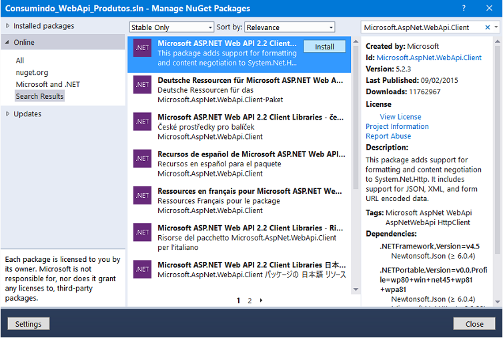Select the Microsoft and .NET source
This screenshot has height=338, width=503.
pos(48,84)
